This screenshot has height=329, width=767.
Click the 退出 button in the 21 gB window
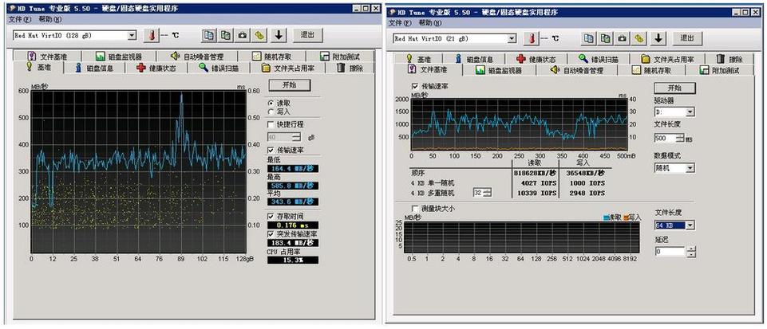tap(686, 38)
